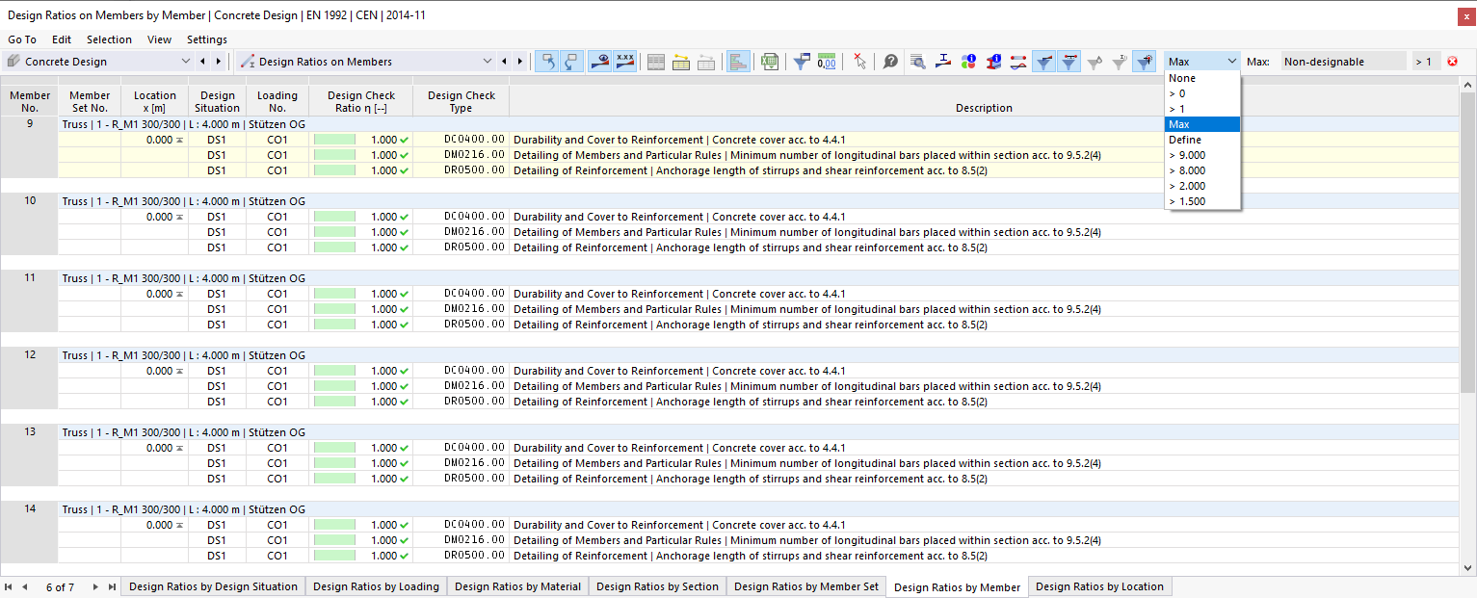
Task: Click next arrow beside Design Ratios on Members
Action: (520, 62)
